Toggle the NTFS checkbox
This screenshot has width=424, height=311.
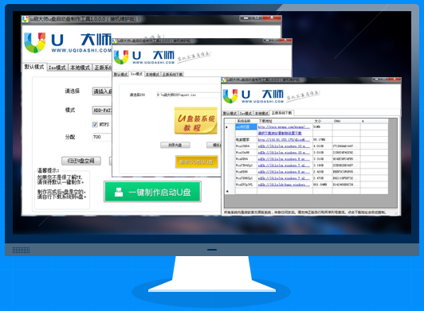tap(95, 124)
